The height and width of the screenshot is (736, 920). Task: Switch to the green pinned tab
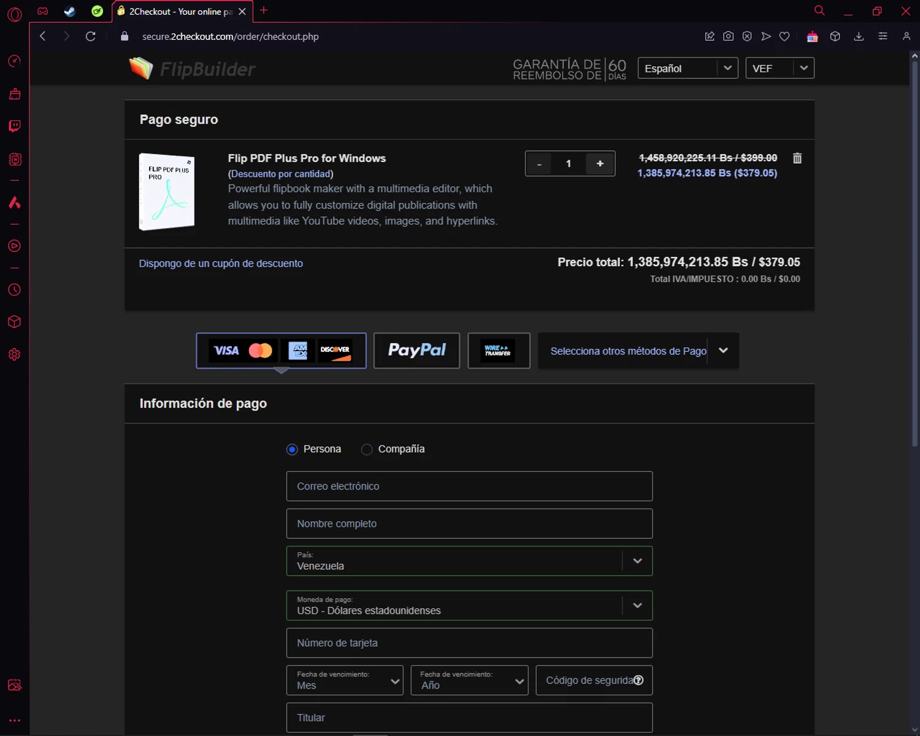97,11
